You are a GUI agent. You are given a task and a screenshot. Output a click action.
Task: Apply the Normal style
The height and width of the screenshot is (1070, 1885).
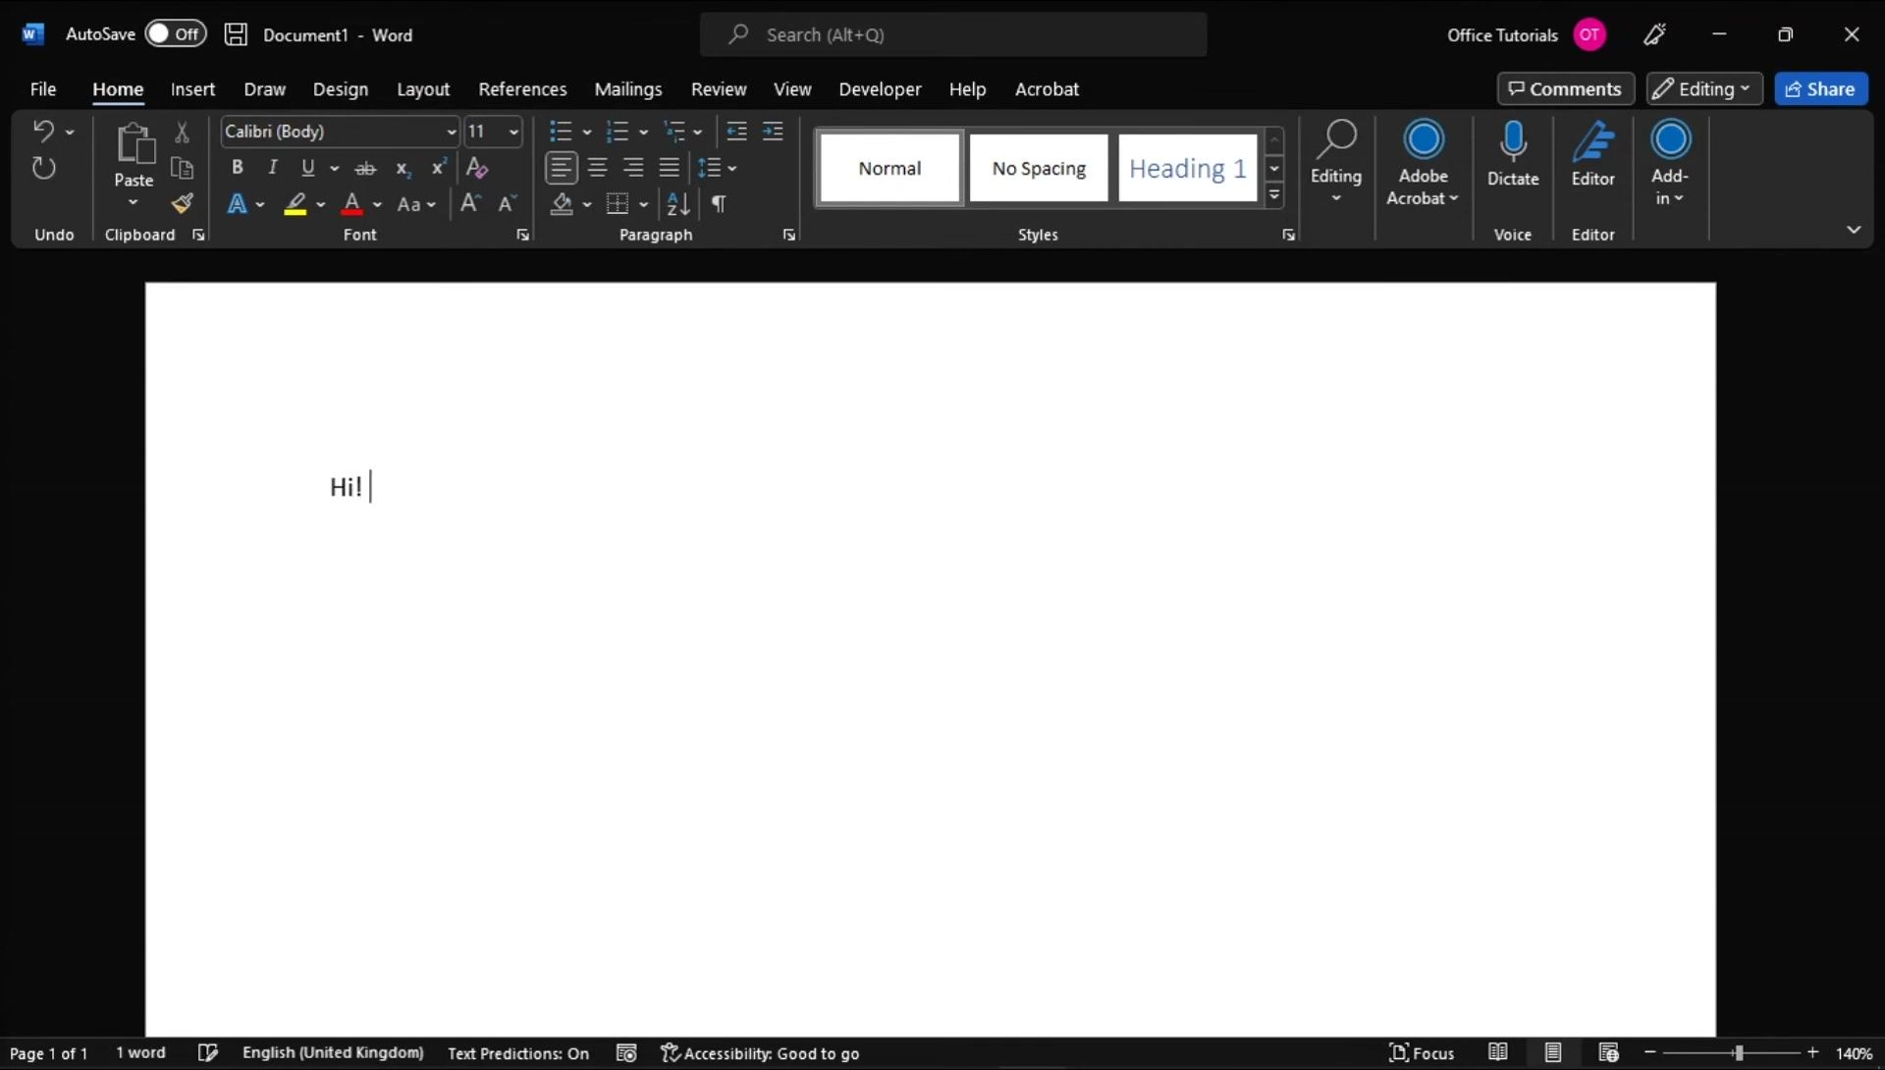[889, 168]
